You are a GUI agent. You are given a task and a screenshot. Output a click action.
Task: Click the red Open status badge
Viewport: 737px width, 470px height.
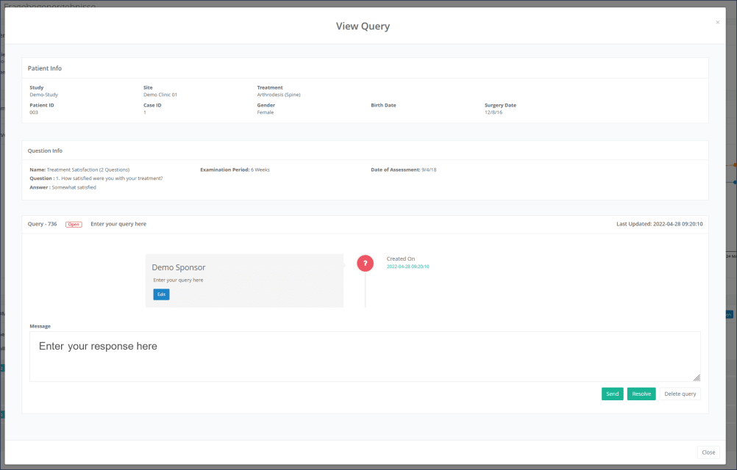click(74, 224)
